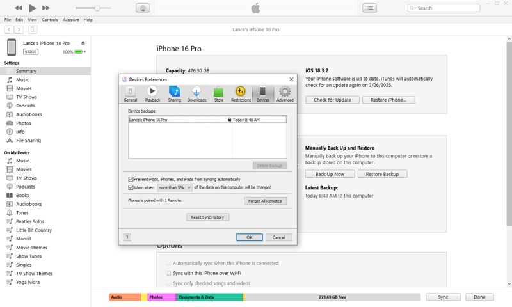
Task: Click the Devices tab in preferences
Action: click(263, 94)
